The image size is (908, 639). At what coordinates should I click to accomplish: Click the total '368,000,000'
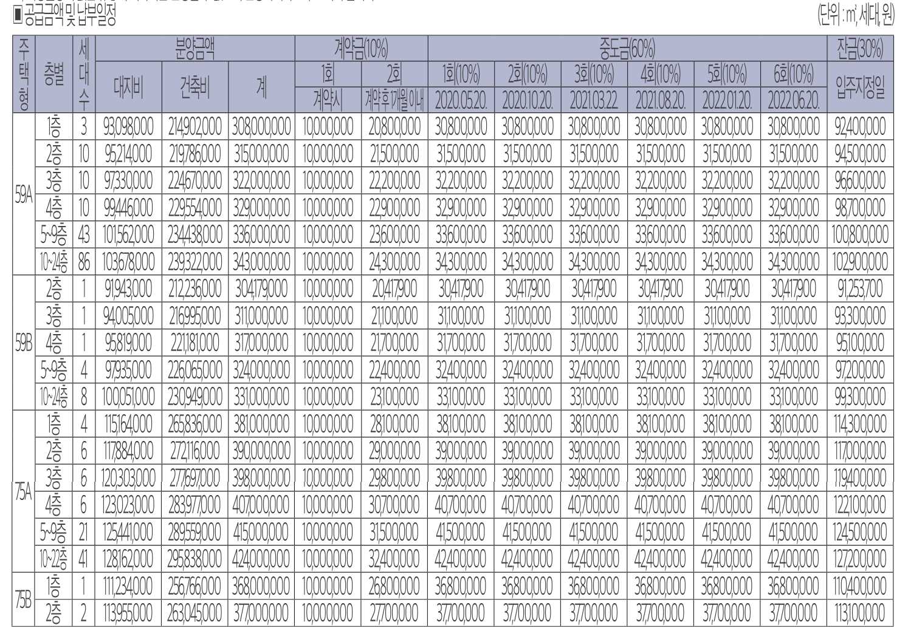coord(261,586)
